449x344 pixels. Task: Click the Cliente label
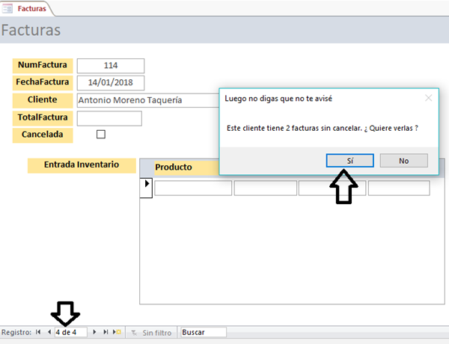(x=43, y=100)
